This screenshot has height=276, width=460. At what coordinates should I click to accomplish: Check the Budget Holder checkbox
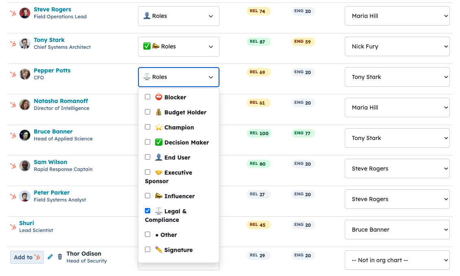[x=147, y=112]
